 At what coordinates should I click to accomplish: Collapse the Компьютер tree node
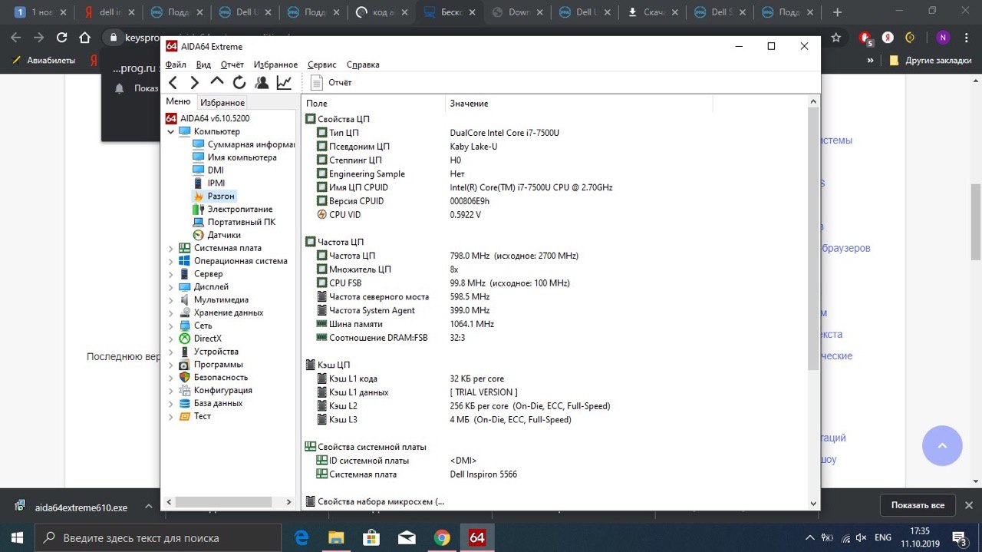coord(171,131)
